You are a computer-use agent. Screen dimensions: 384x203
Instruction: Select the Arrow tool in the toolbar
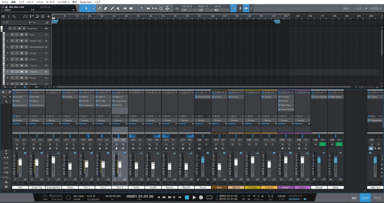click(85, 8)
